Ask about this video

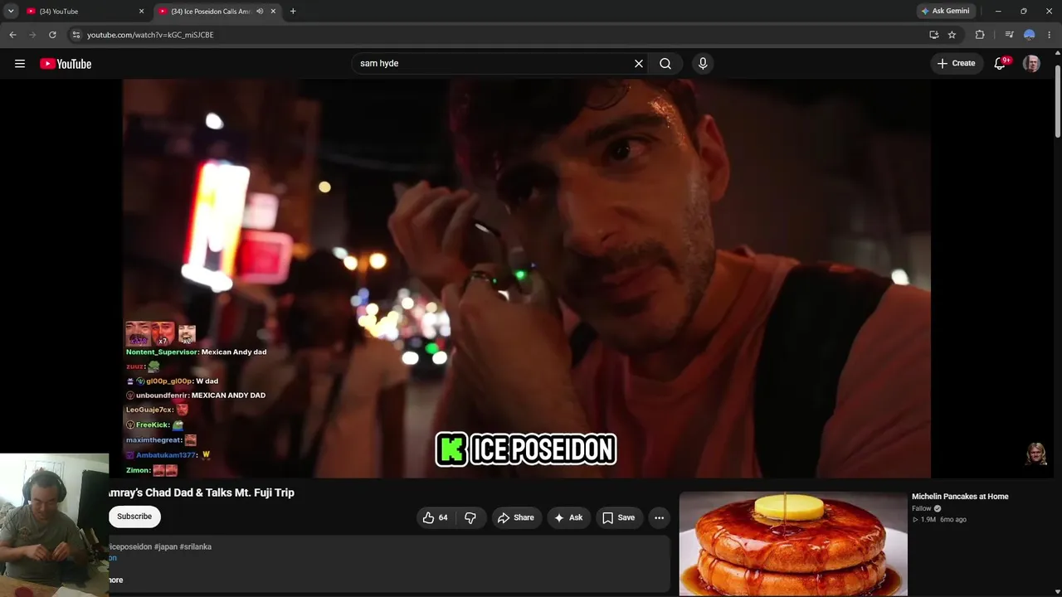(x=568, y=517)
